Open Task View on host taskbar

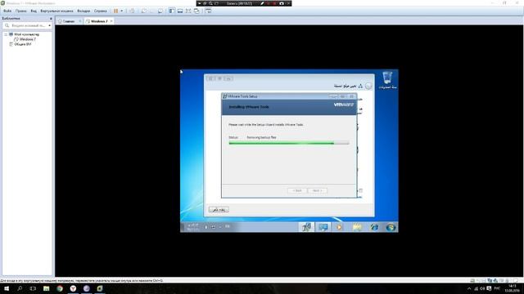point(33,288)
